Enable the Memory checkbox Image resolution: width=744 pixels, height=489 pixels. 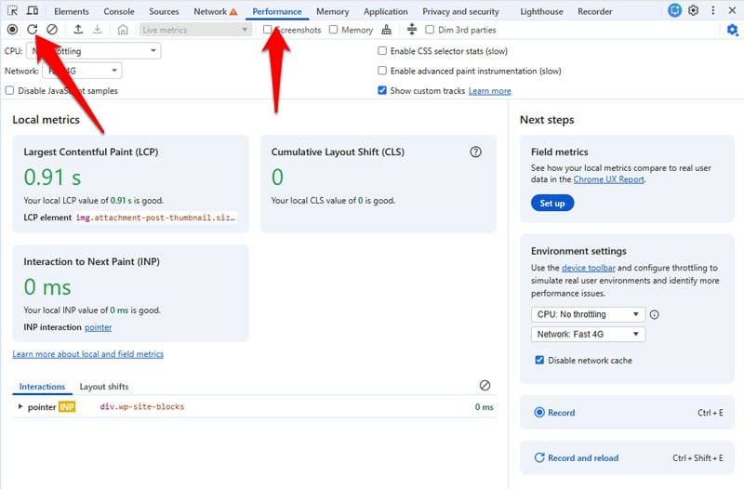click(333, 30)
